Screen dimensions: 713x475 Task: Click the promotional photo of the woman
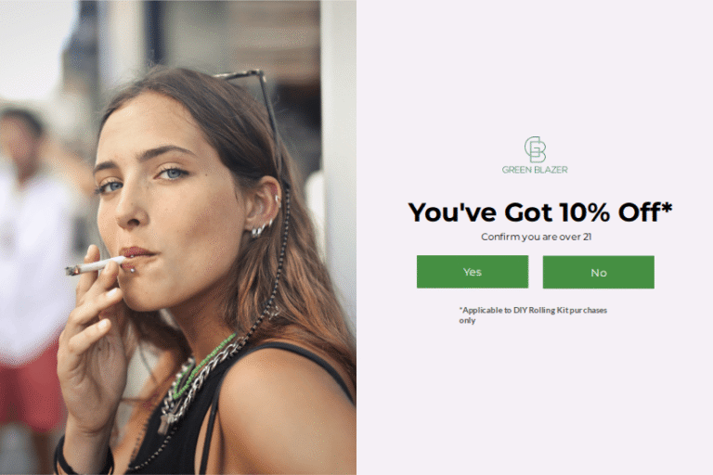(178, 237)
